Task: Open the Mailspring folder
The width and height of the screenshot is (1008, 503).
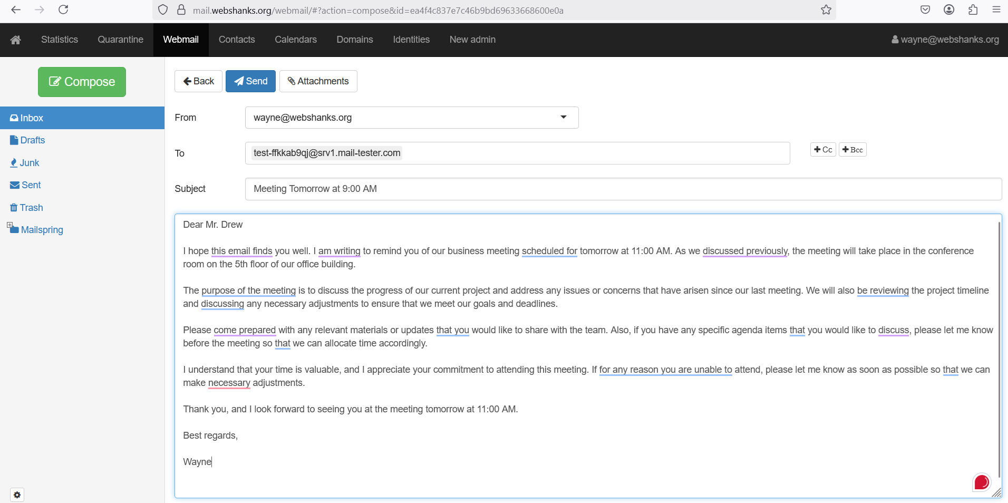Action: [x=42, y=230]
